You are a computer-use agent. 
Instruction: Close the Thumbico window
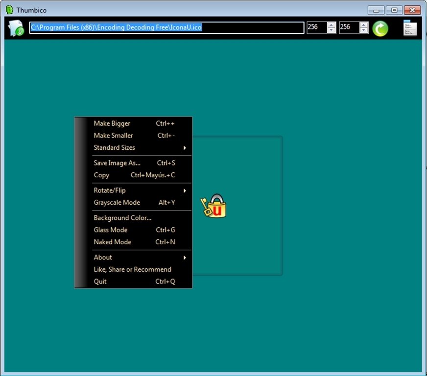pyautogui.click(x=412, y=10)
